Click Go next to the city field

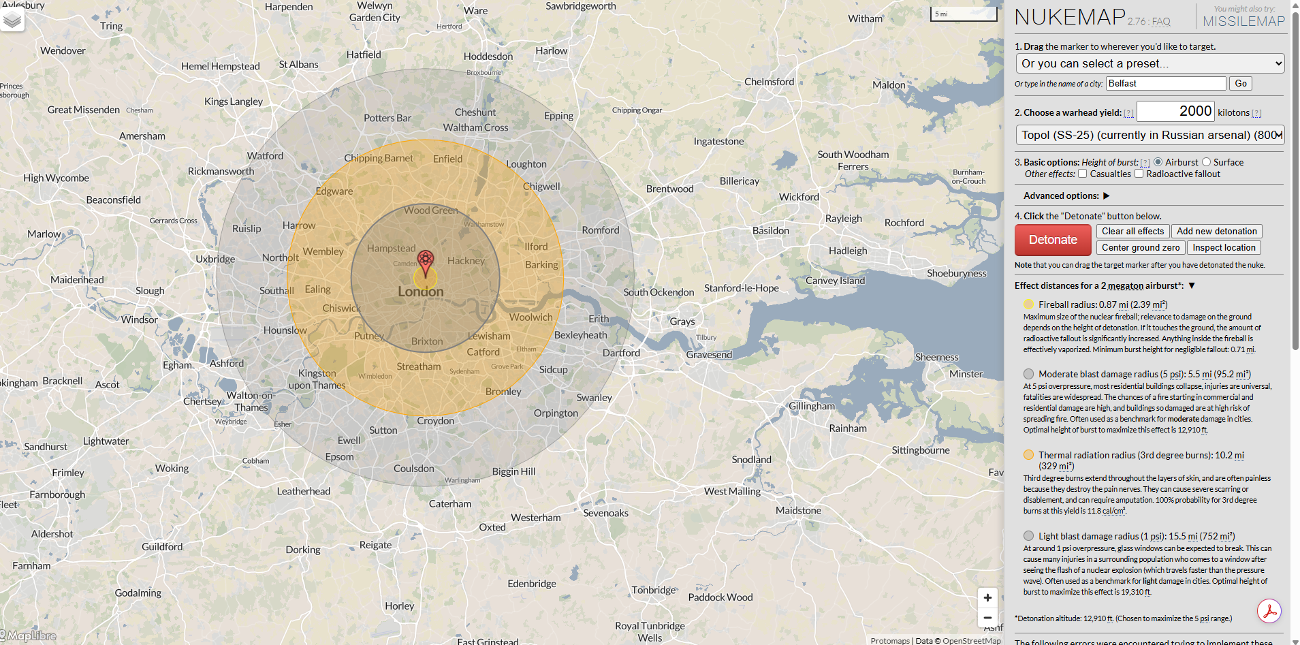1241,83
